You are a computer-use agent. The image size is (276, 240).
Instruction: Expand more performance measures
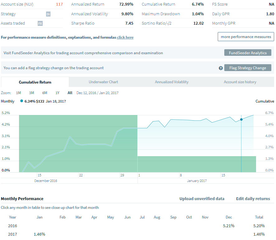pos(246,37)
